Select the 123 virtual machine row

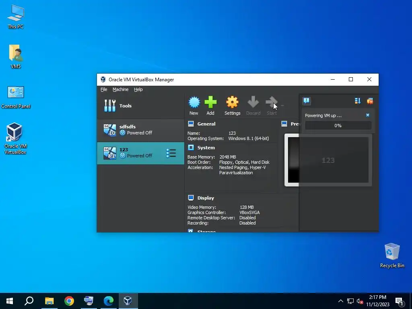[140, 153]
